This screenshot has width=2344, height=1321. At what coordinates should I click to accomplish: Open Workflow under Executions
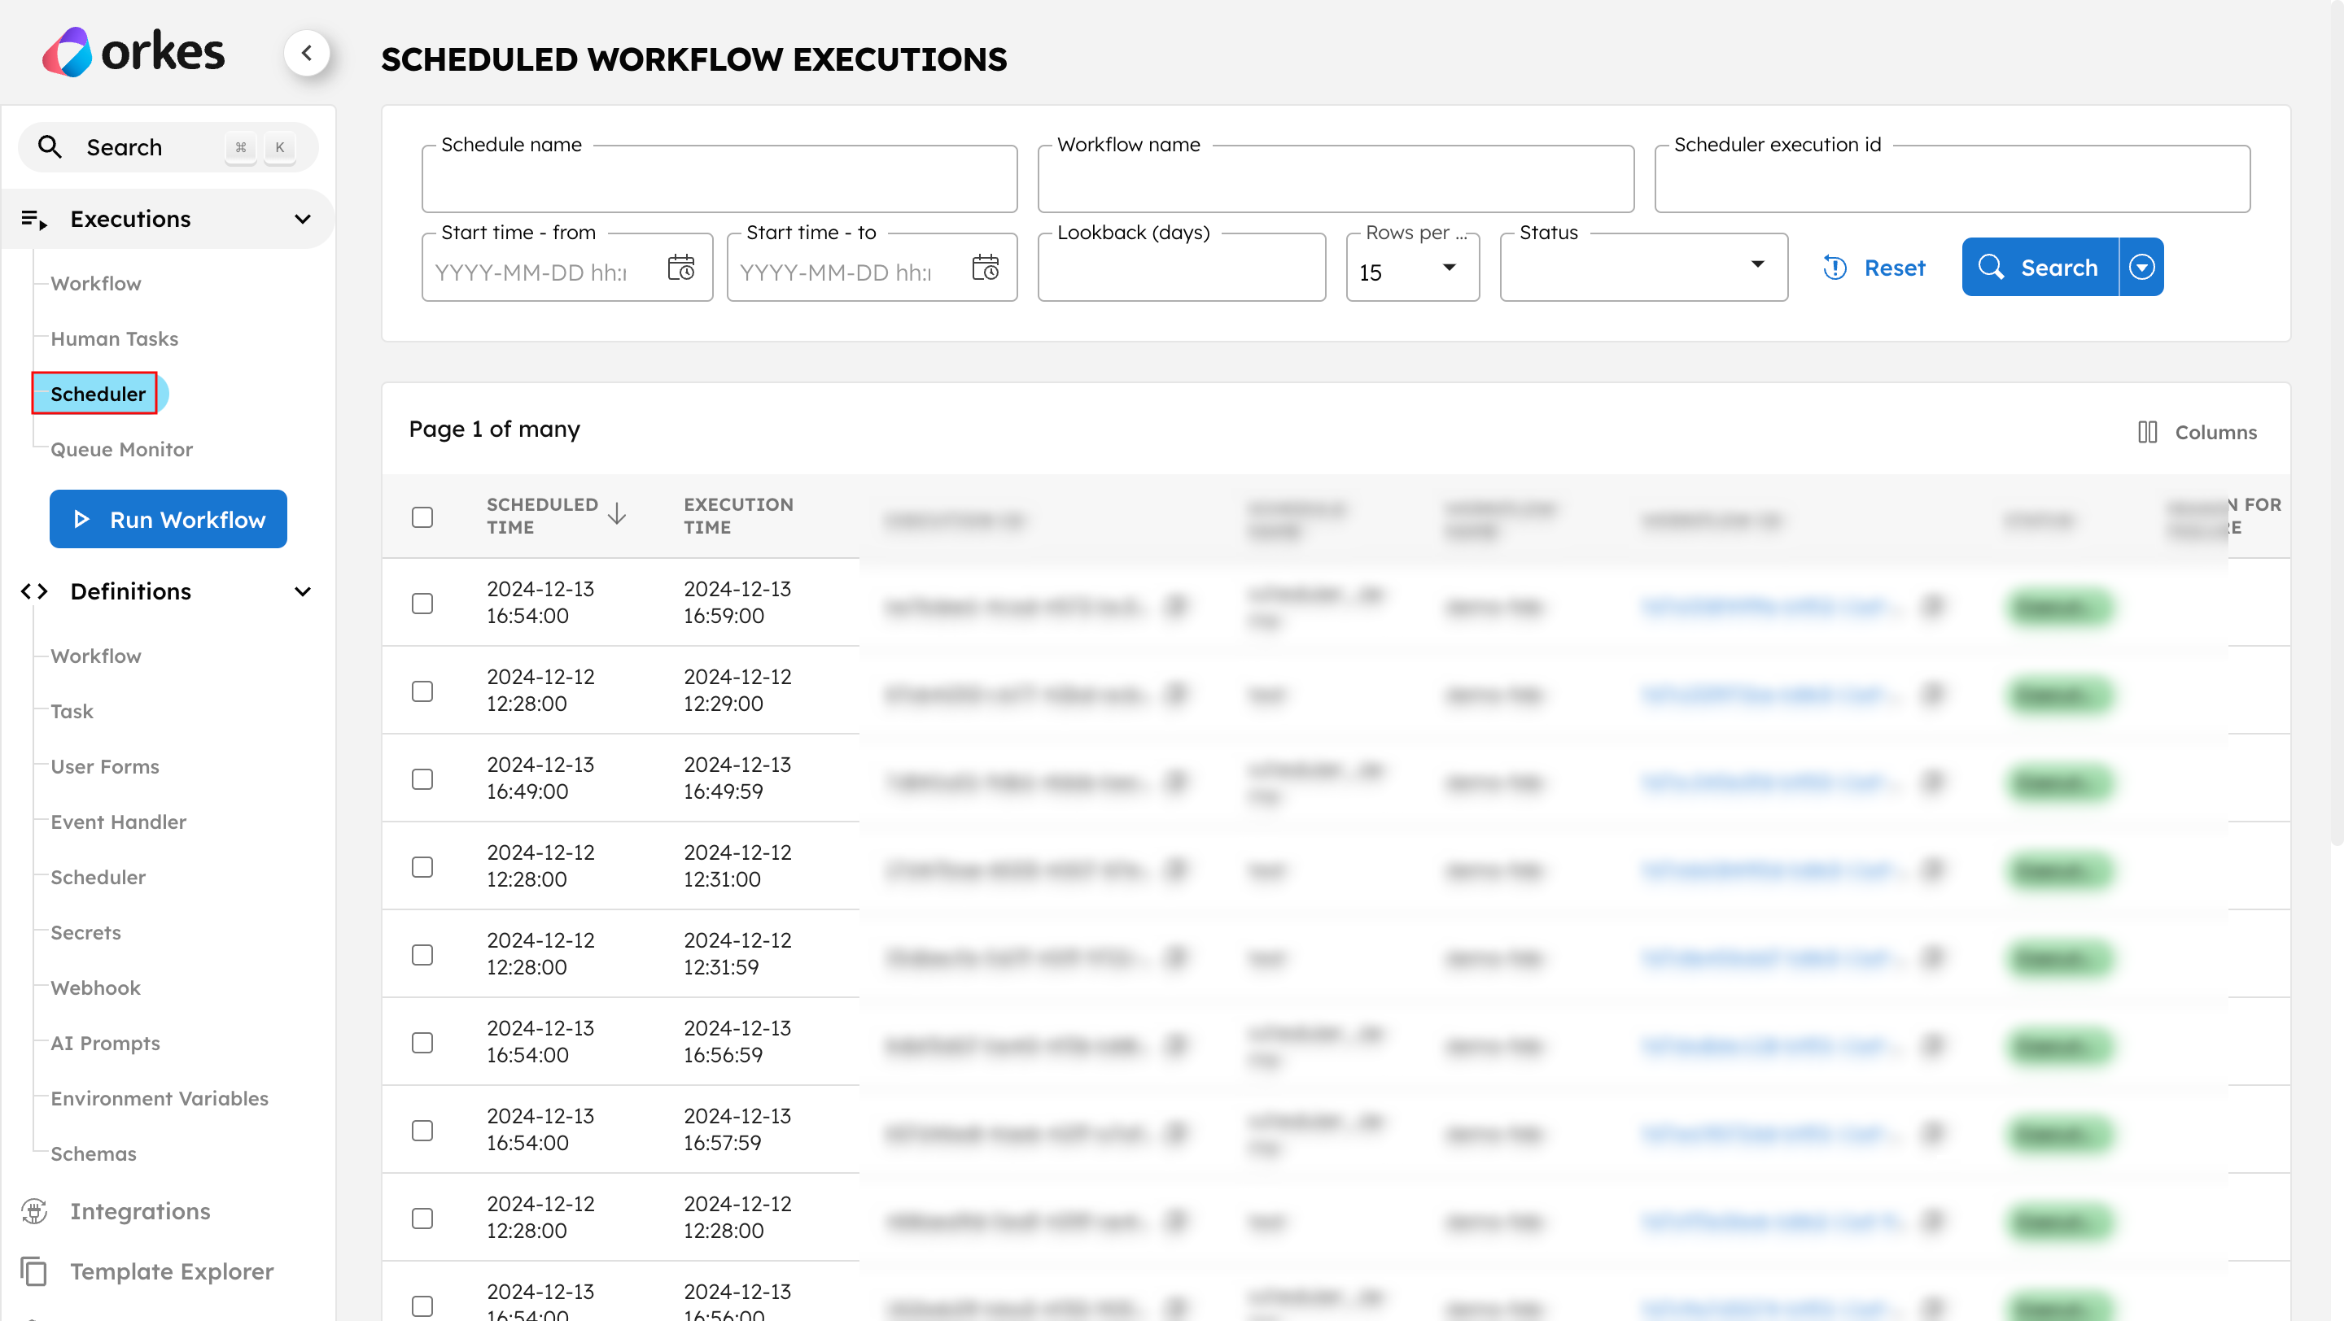tap(95, 284)
